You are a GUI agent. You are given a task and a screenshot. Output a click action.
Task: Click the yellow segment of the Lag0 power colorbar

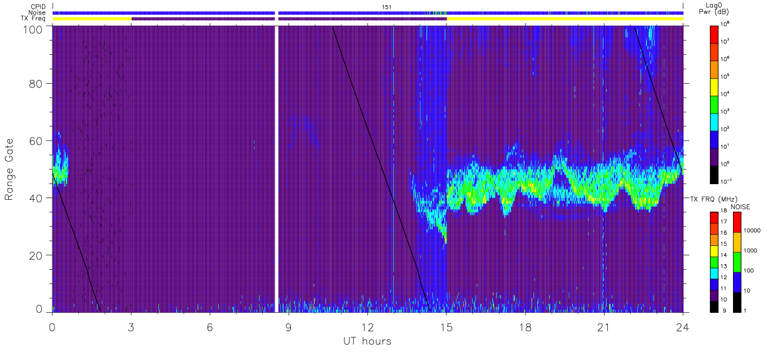click(715, 86)
